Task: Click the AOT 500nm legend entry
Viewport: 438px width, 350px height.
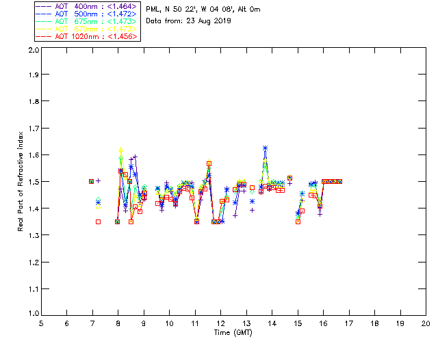Action: 86,14
